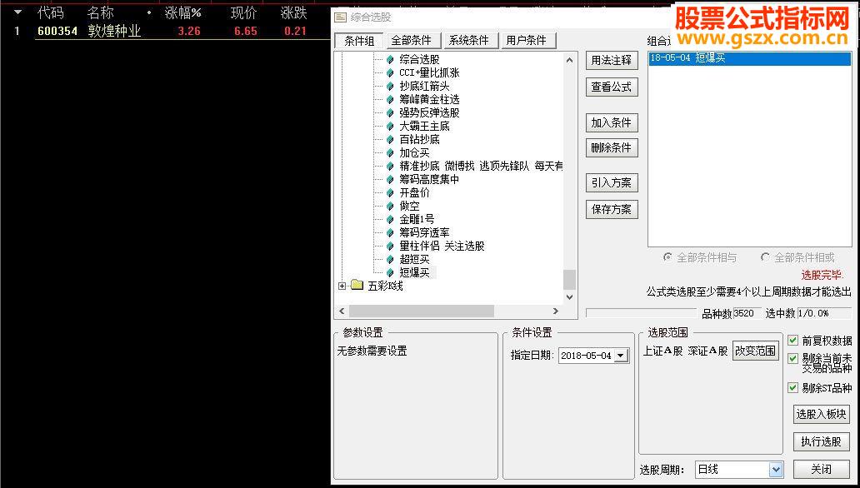
Task: Click the icon next to 开盘价
Action: pos(390,193)
